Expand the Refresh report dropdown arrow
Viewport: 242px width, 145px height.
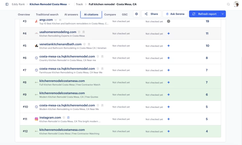[x=223, y=14]
